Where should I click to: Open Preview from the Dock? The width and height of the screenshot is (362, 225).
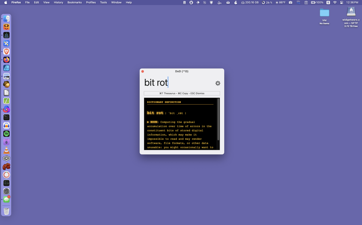pos(6,76)
